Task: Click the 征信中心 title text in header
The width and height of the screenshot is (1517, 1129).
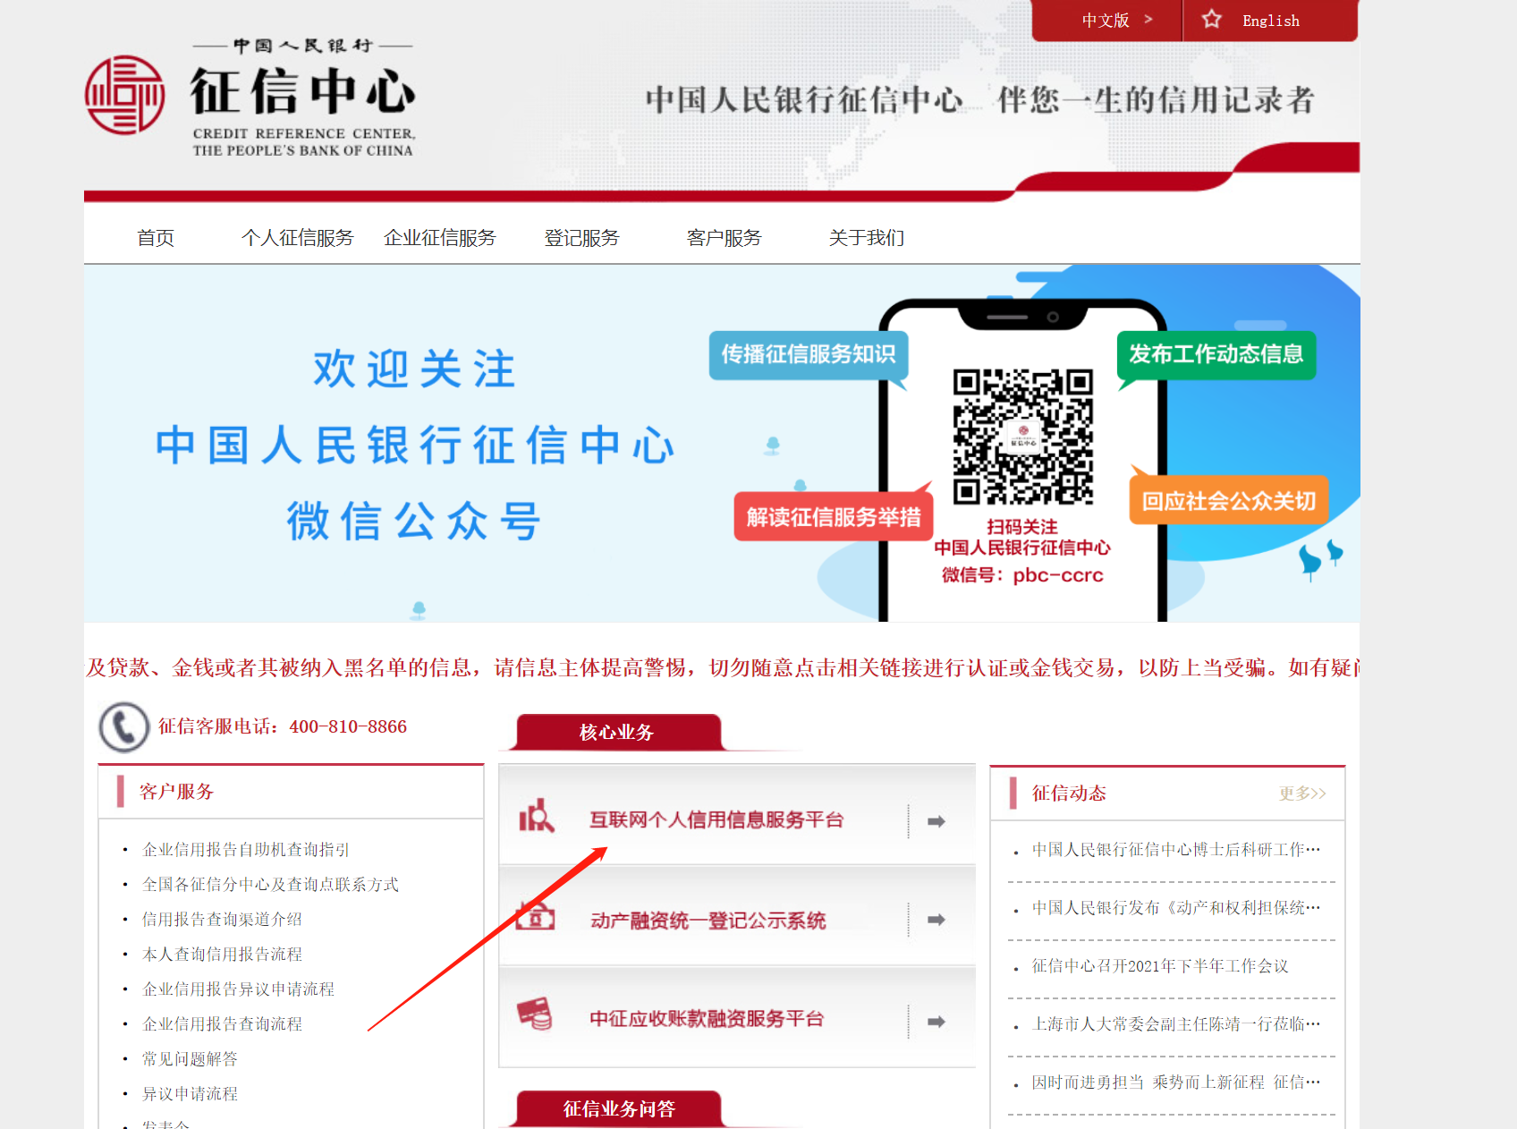Action: coord(302,91)
